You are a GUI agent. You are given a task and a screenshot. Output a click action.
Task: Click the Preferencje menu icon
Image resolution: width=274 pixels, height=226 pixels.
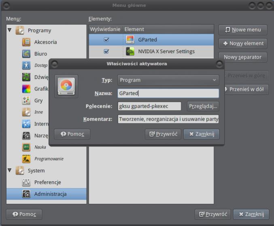(x=26, y=182)
